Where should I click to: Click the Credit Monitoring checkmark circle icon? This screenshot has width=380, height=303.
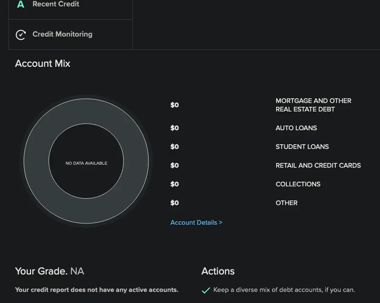click(20, 35)
